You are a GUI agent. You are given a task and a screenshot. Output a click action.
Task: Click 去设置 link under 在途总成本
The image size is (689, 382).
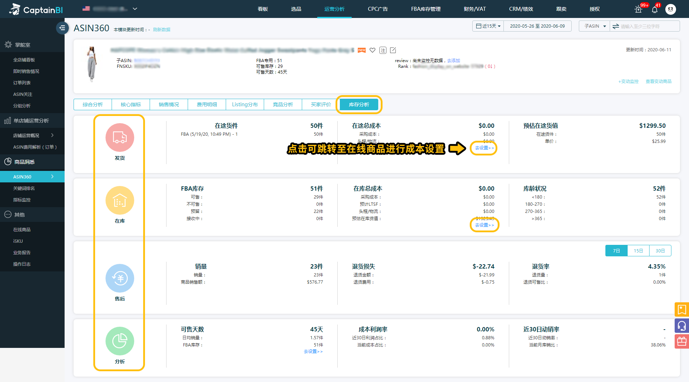[x=484, y=148]
